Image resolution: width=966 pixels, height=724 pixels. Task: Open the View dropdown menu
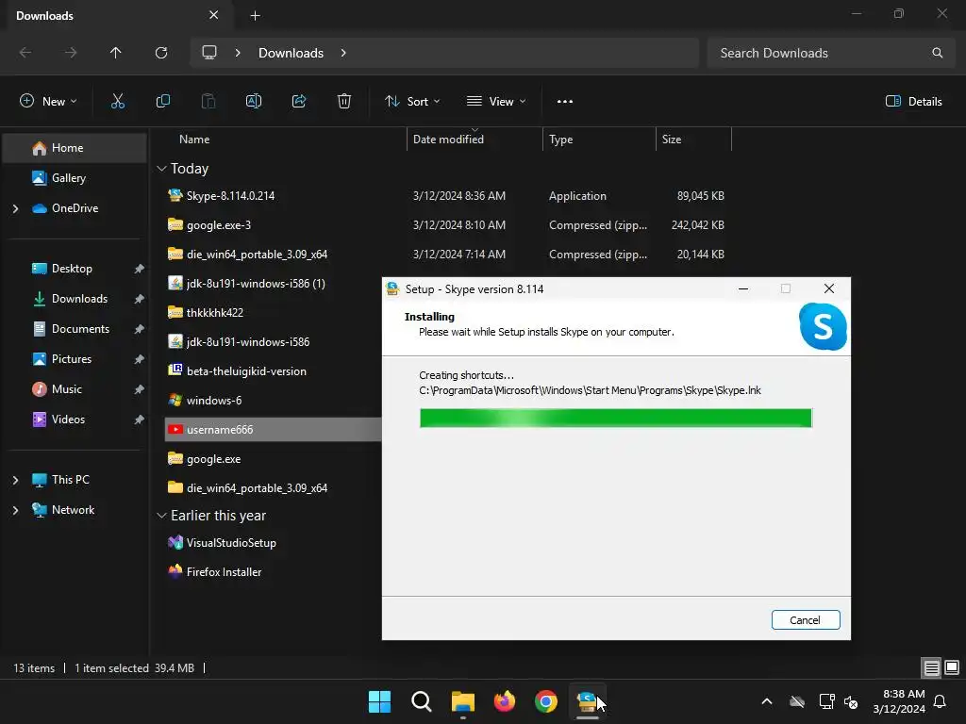pyautogui.click(x=496, y=102)
